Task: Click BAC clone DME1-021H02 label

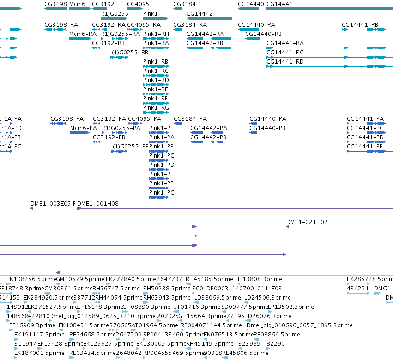Action: click(307, 222)
